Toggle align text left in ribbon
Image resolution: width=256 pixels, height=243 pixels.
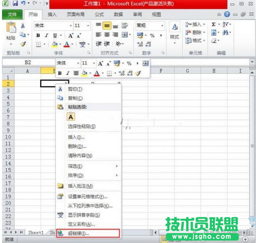[98, 35]
